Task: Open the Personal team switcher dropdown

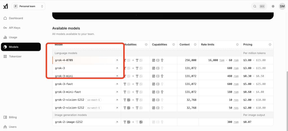Action: (x=28, y=6)
